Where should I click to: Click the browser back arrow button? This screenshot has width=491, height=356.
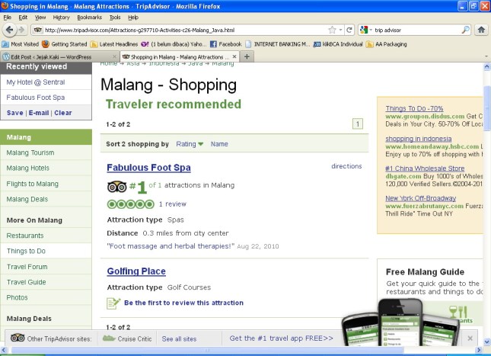point(10,30)
